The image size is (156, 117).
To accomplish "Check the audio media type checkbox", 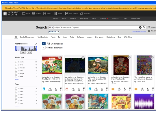I will [16, 62].
